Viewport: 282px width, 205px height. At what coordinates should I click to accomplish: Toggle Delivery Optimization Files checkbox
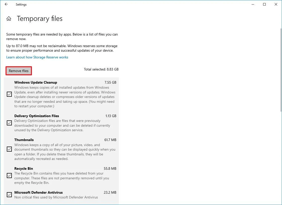click(x=9, y=123)
